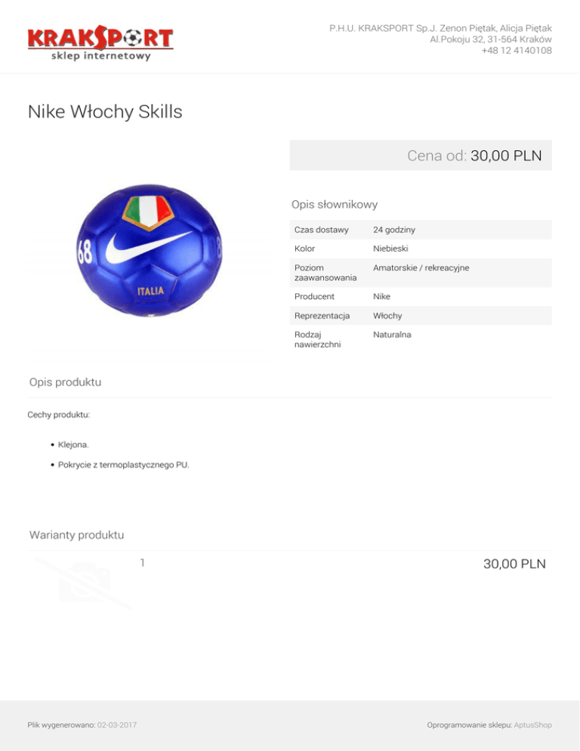Click the AptusShop link in the footer
This screenshot has width=580, height=751.
click(532, 725)
